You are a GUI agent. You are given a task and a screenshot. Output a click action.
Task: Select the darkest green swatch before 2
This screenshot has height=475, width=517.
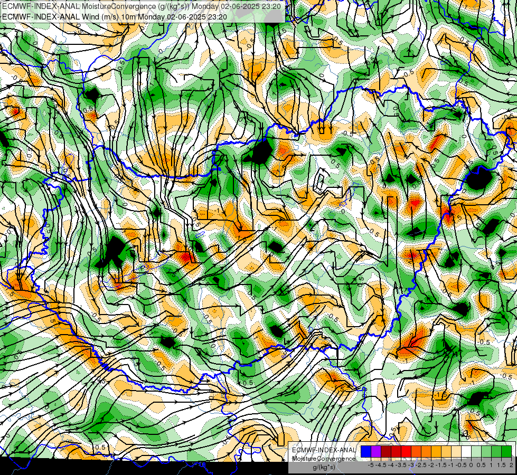tap(506, 452)
